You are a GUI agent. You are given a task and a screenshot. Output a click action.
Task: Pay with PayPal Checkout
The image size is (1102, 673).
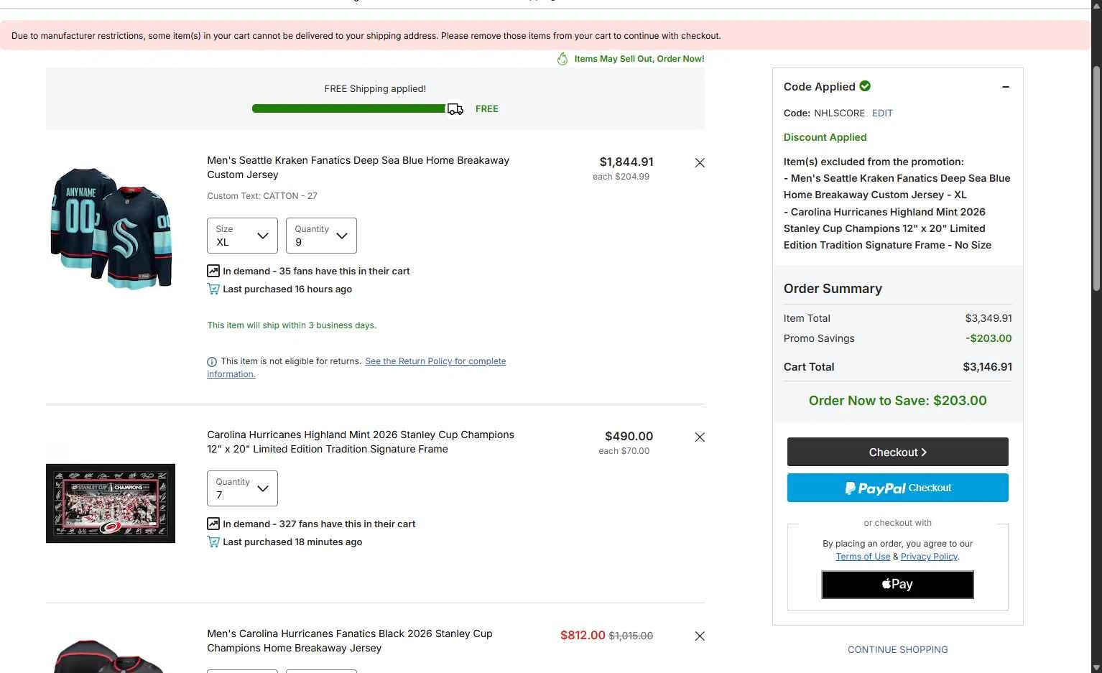[898, 488]
